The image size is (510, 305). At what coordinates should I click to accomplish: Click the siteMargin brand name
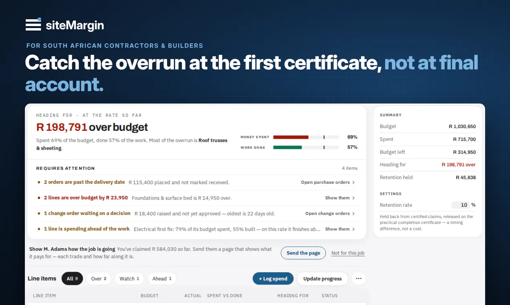tap(75, 25)
